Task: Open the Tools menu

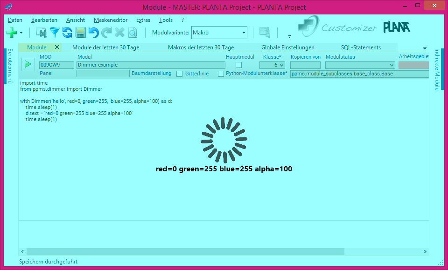Action: [x=166, y=20]
